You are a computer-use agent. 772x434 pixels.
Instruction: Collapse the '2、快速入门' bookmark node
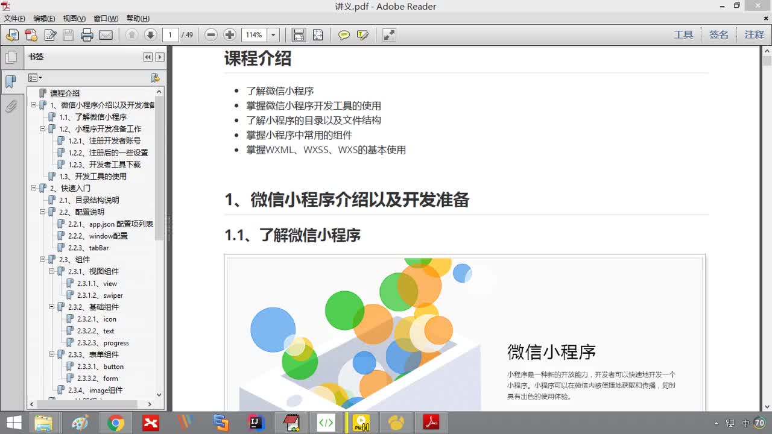tap(34, 188)
